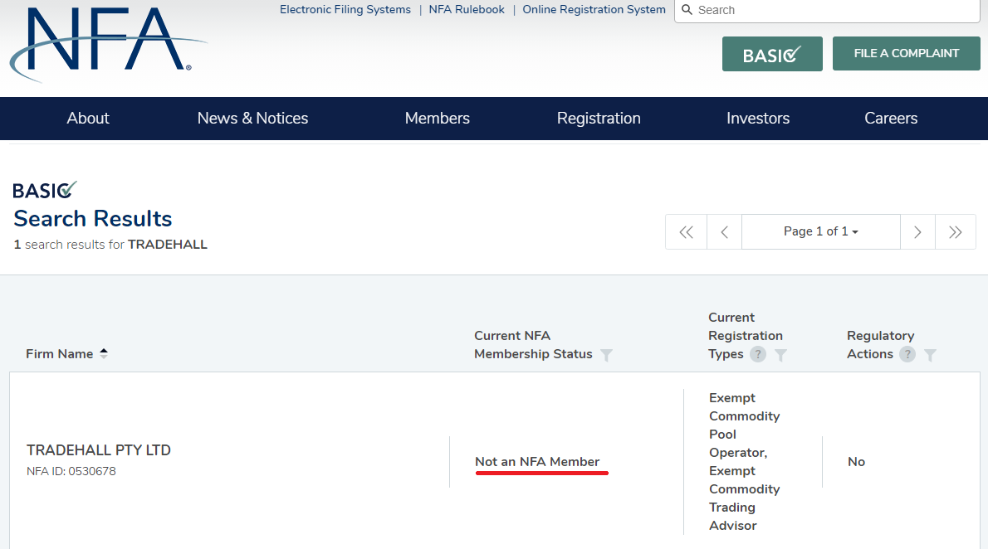Screen dimensions: 988x549
Task: Click Not an NFA Member status
Action: [x=537, y=461]
